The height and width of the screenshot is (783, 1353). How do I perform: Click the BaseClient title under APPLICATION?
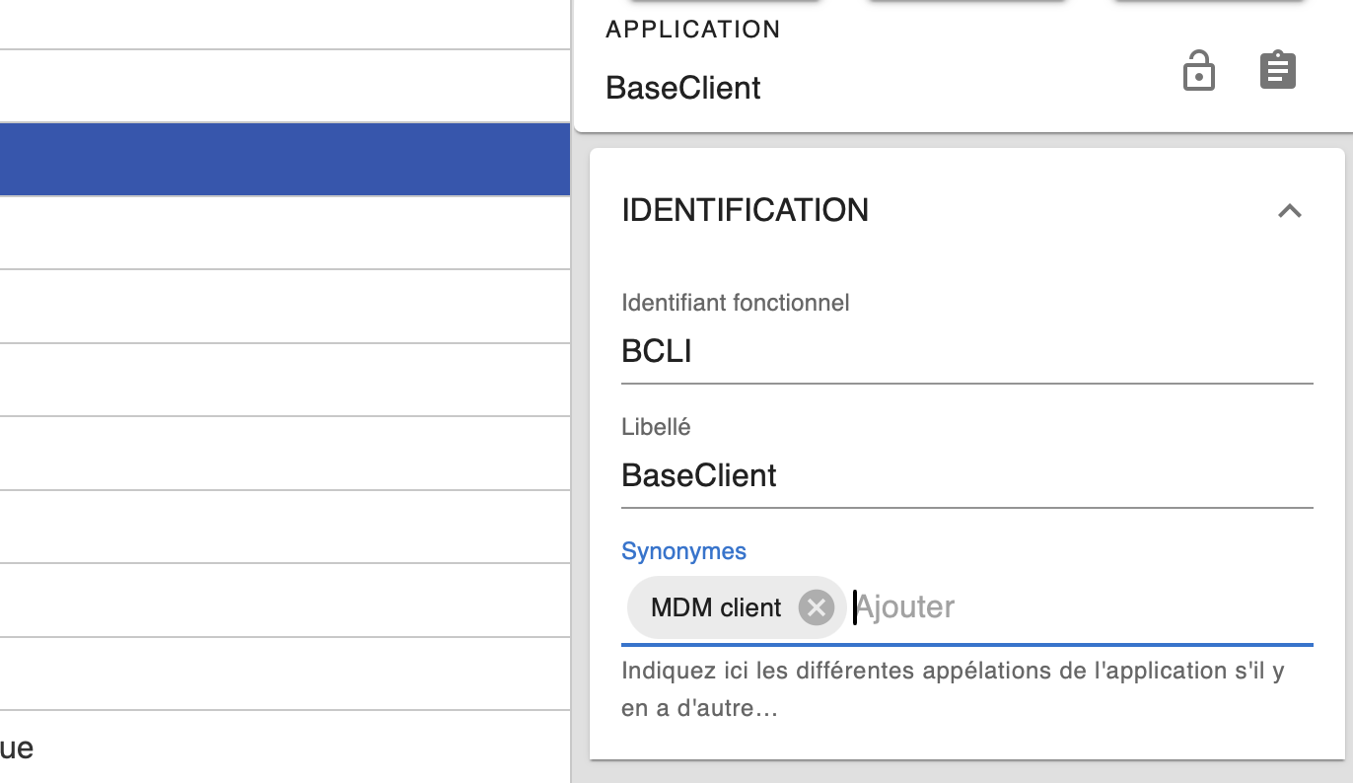[682, 88]
